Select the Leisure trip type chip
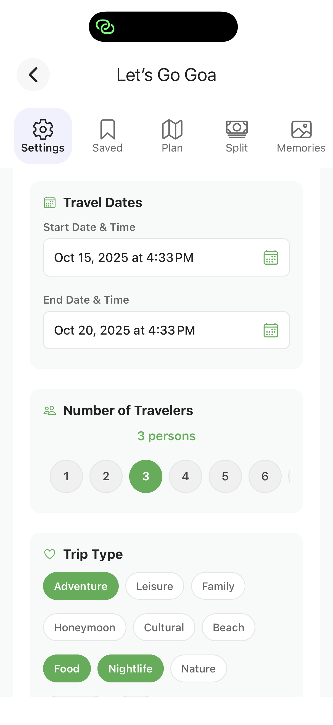This screenshot has width=333, height=725. tap(155, 586)
